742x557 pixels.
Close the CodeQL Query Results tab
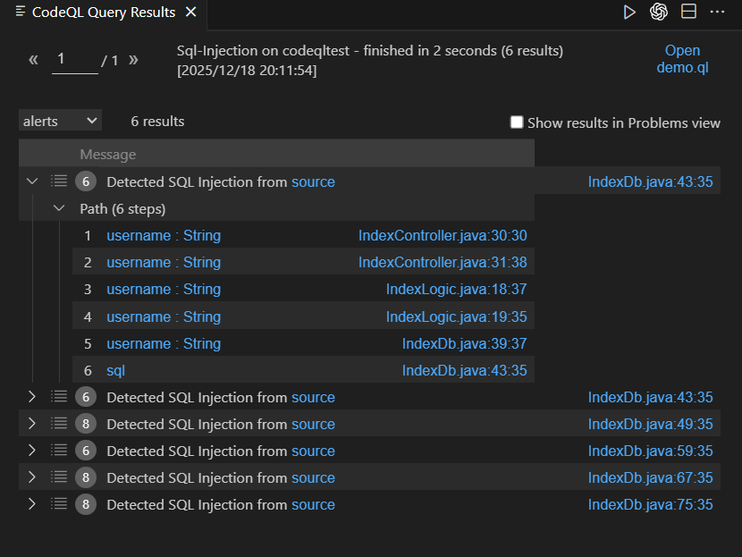click(190, 13)
